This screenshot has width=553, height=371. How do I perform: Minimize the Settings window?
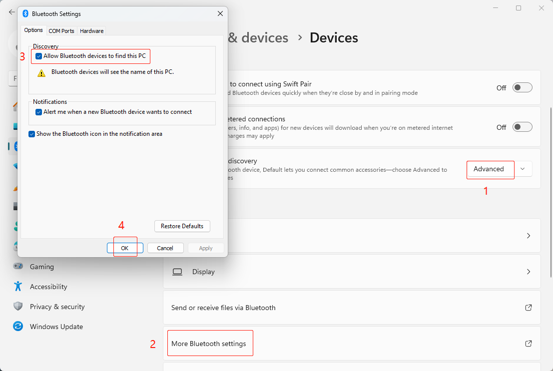496,8
